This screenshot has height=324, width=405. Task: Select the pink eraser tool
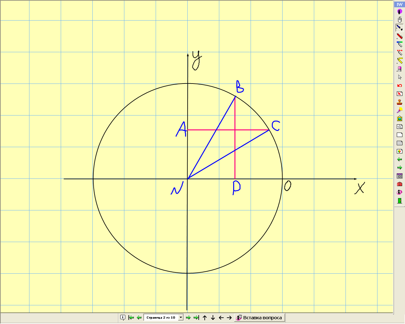pos(400,69)
